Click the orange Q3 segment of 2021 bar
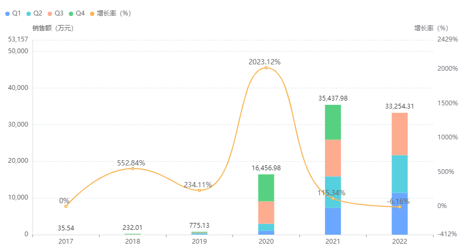 coord(333,157)
